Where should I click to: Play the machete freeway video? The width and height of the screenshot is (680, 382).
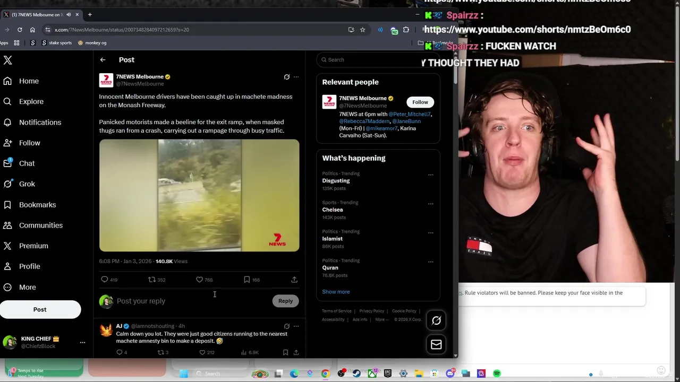click(199, 195)
